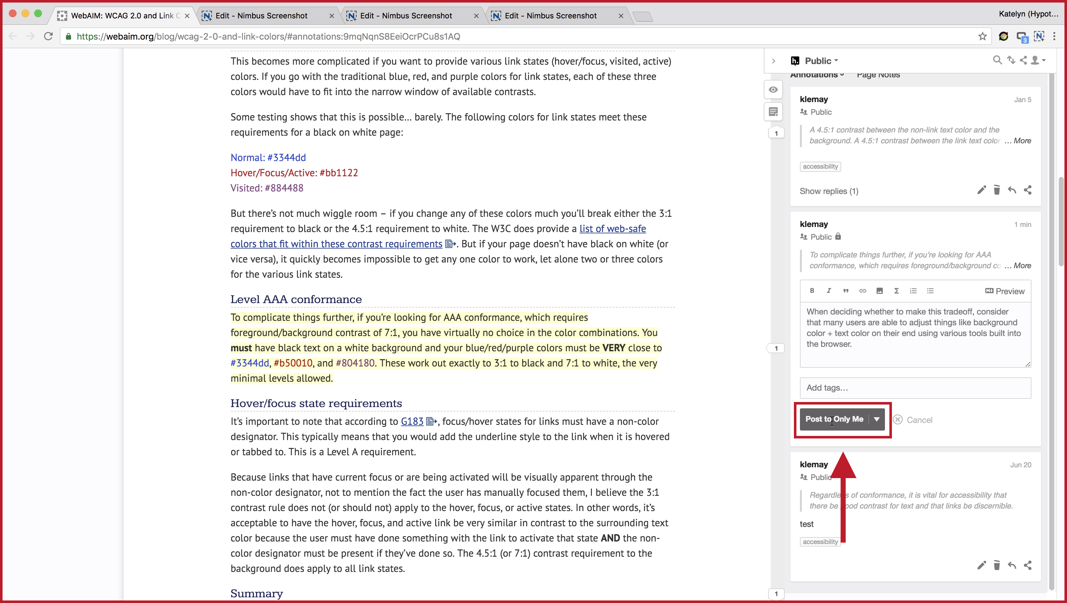Open the Chrome three-dot menu
1067x603 pixels.
click(x=1055, y=36)
